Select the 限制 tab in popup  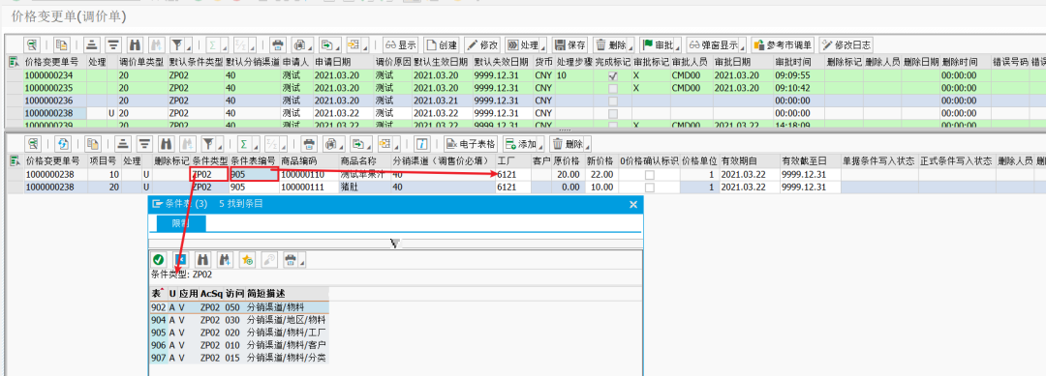tap(181, 223)
